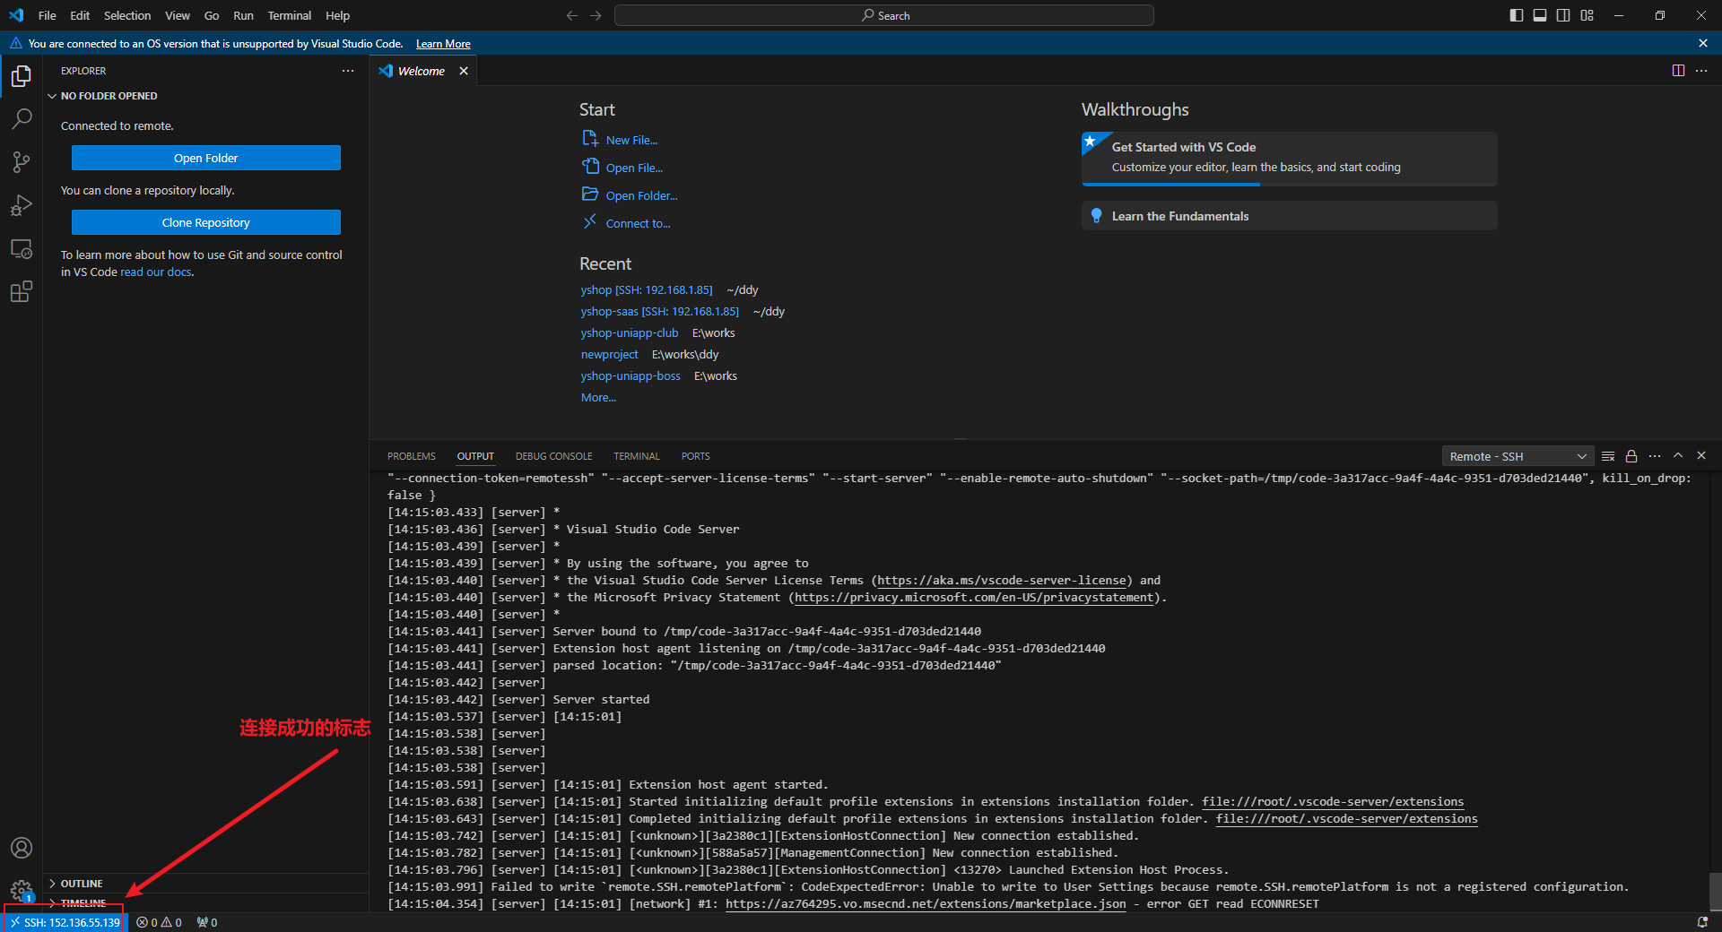Open Customize Layout icon
The width and height of the screenshot is (1722, 932).
click(1587, 15)
